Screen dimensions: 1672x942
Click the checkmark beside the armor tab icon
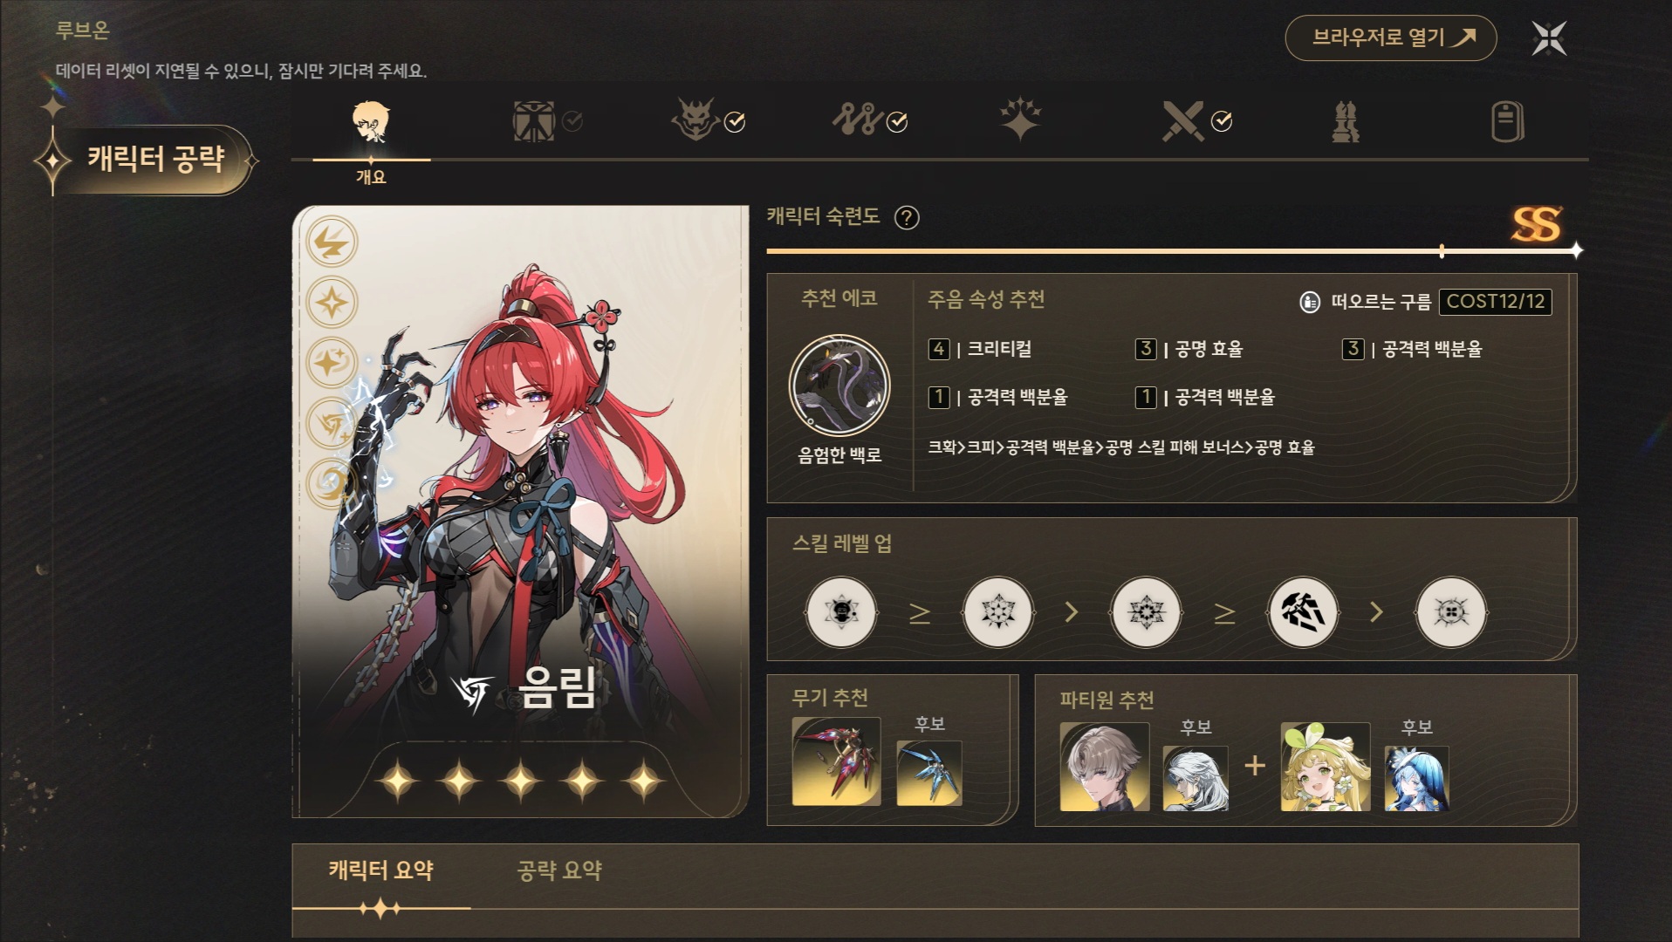(x=572, y=121)
